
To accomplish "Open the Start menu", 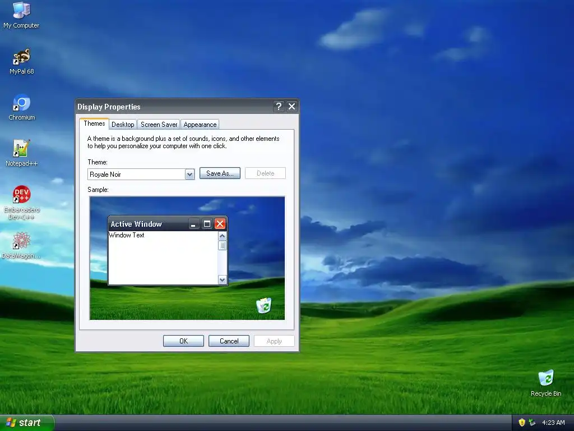I will coord(27,423).
